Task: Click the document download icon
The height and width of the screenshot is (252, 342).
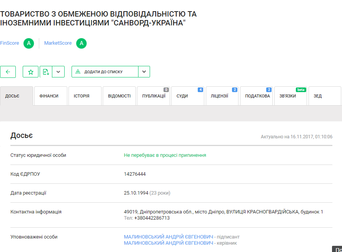Action: [x=46, y=72]
